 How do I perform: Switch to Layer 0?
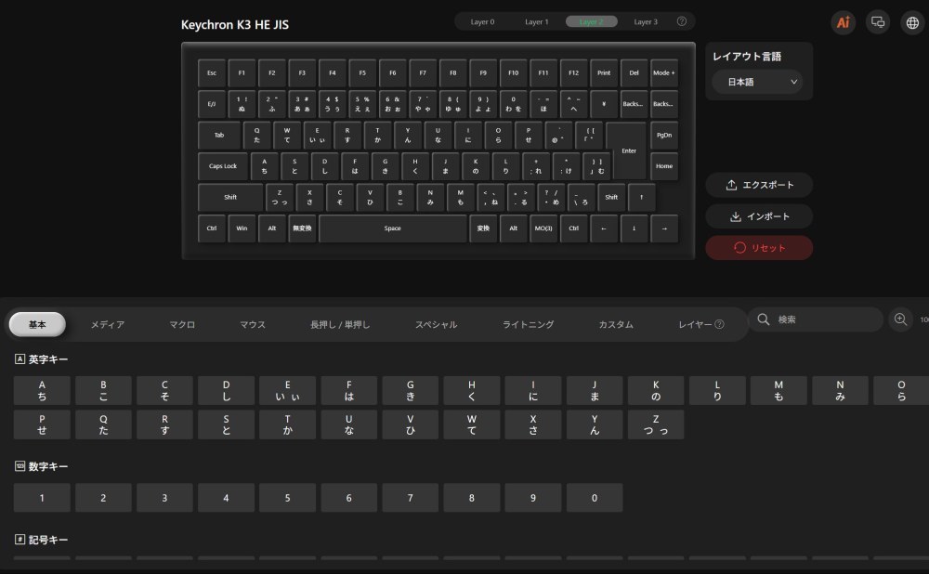click(482, 22)
